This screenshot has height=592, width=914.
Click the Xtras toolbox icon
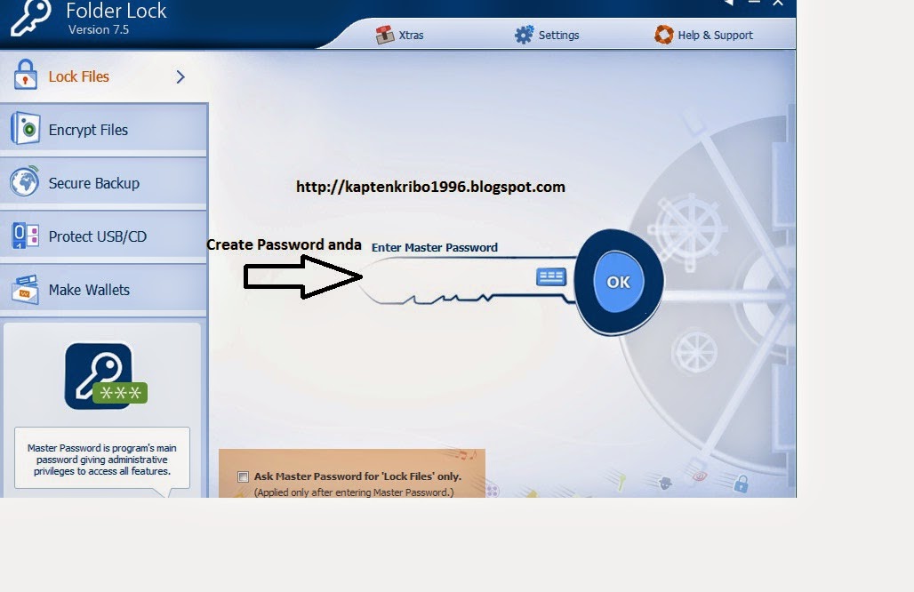[x=385, y=35]
